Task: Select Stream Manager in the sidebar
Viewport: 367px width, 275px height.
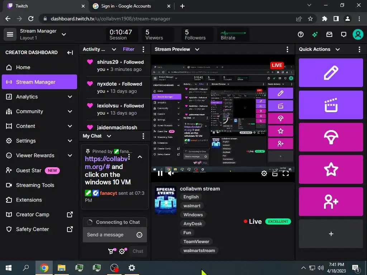Action: [x=39, y=82]
